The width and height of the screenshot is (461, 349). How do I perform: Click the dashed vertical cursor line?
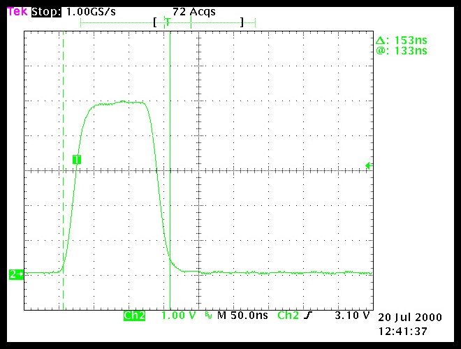tap(63, 170)
